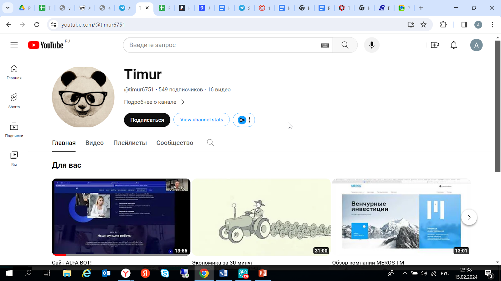This screenshot has width=501, height=281.
Task: Play the tractor cartoon video thumbnail
Action: click(261, 217)
